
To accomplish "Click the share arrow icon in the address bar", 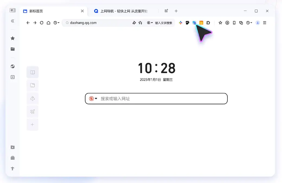I will 134,23.
